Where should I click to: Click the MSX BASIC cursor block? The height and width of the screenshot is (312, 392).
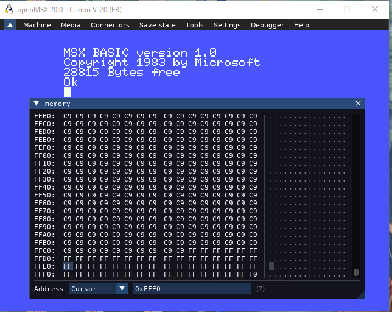coord(67,92)
